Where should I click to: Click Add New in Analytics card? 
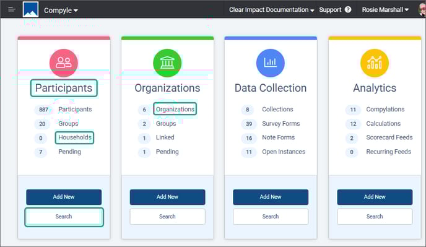pos(375,197)
